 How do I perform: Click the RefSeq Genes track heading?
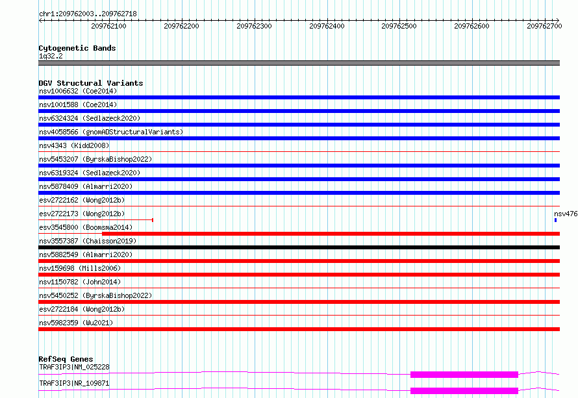click(66, 359)
